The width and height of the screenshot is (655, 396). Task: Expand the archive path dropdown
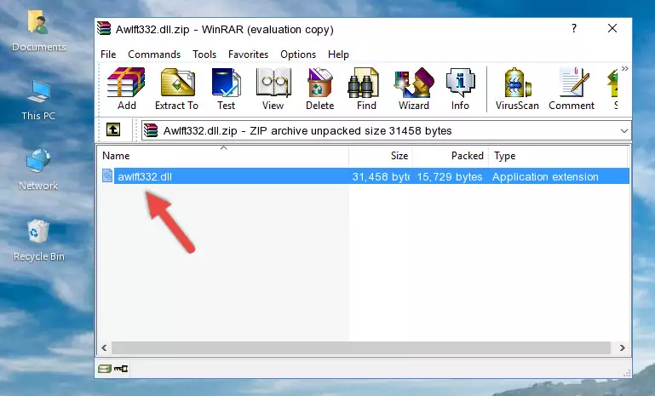624,131
